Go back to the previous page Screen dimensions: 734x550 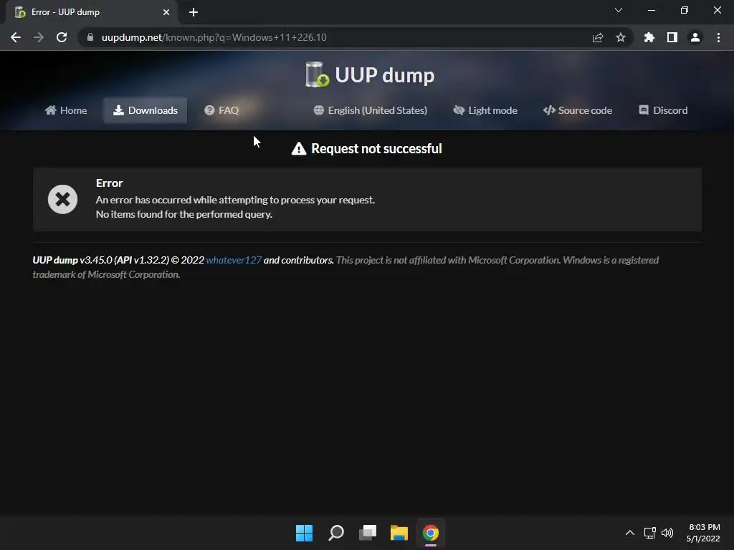16,37
